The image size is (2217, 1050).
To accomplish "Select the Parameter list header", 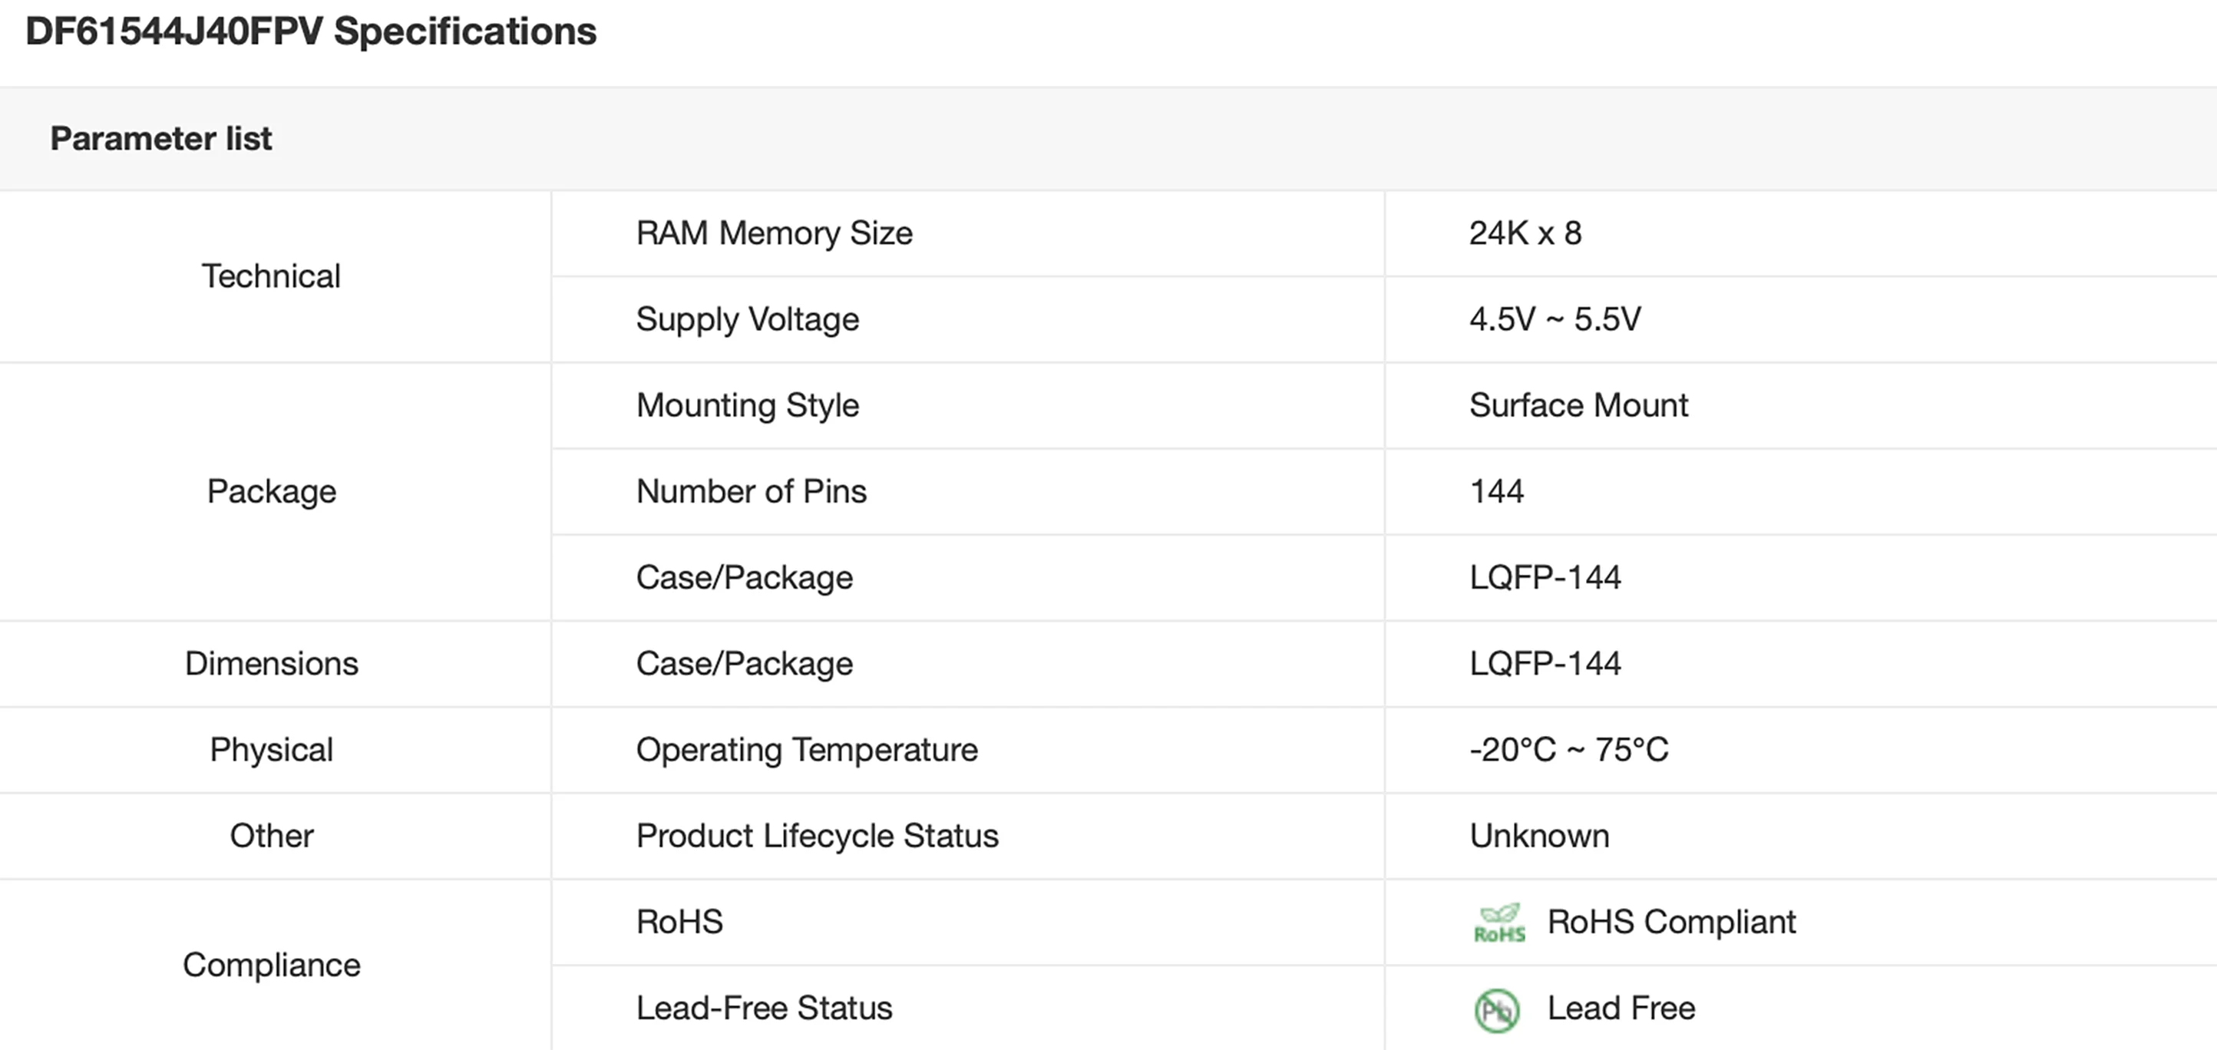I will coord(161,139).
